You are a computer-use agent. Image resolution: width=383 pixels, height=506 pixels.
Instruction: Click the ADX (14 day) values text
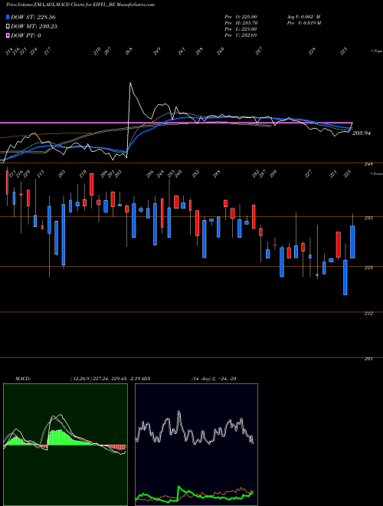214,379
